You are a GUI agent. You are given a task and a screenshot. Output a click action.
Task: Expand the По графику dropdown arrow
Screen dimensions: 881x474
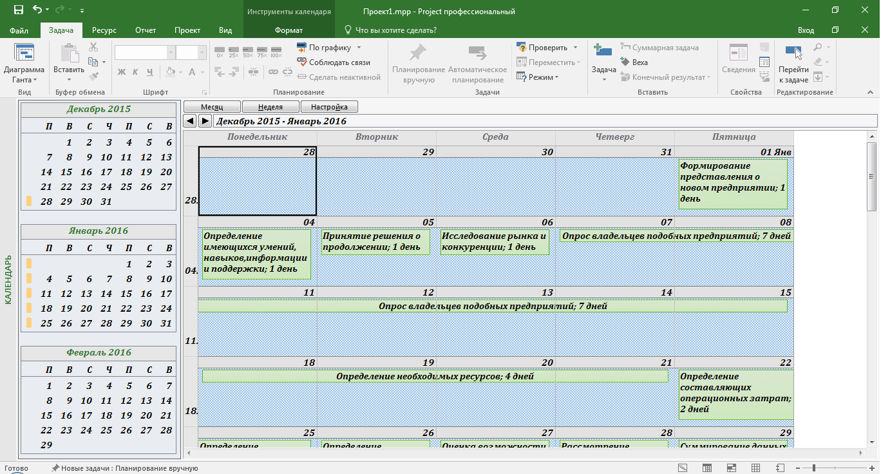359,48
